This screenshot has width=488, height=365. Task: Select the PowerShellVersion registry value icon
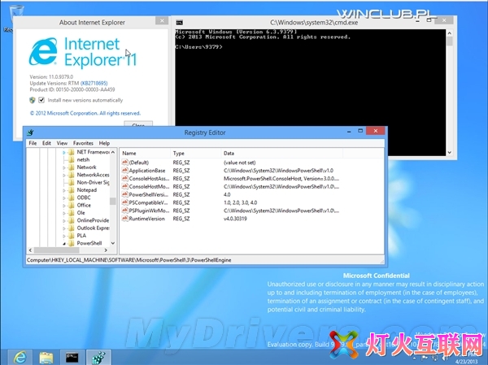click(124, 194)
